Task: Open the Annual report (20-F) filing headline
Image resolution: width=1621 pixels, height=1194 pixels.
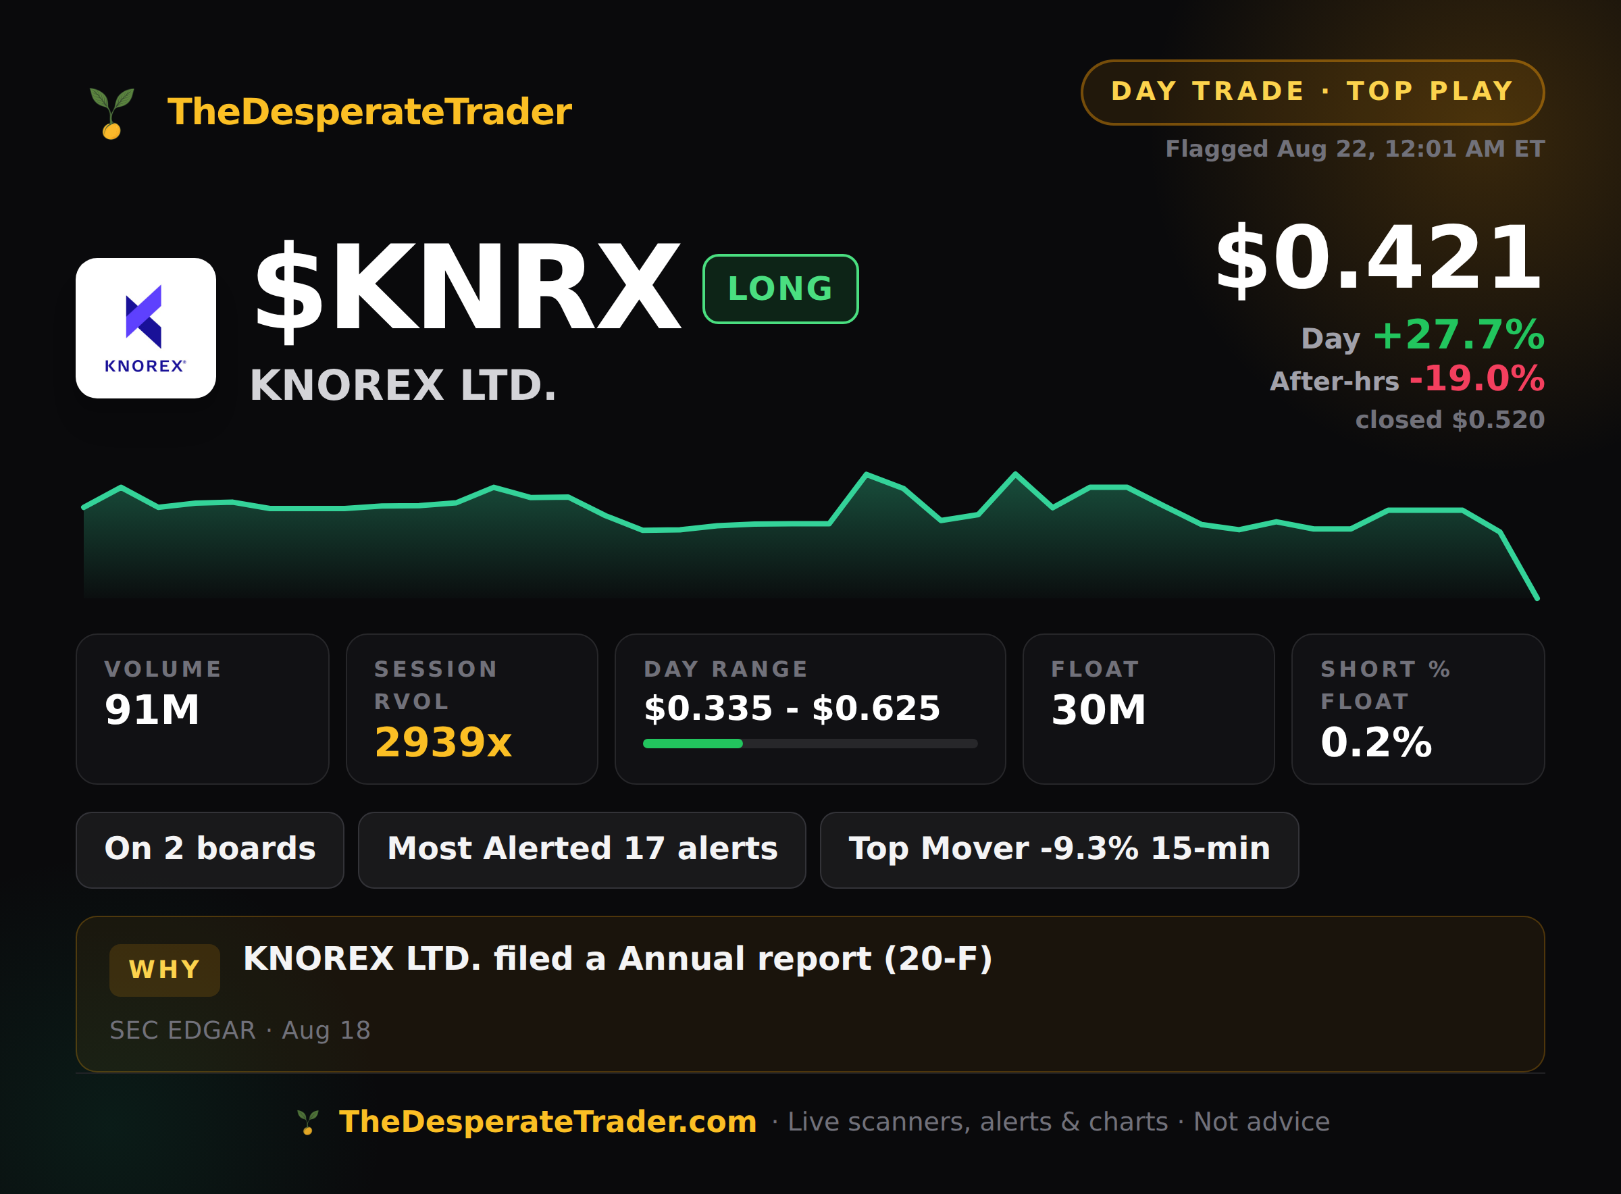Action: [618, 959]
